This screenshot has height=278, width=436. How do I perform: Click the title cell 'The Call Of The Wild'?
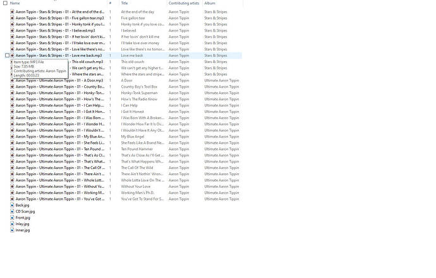coord(137,168)
